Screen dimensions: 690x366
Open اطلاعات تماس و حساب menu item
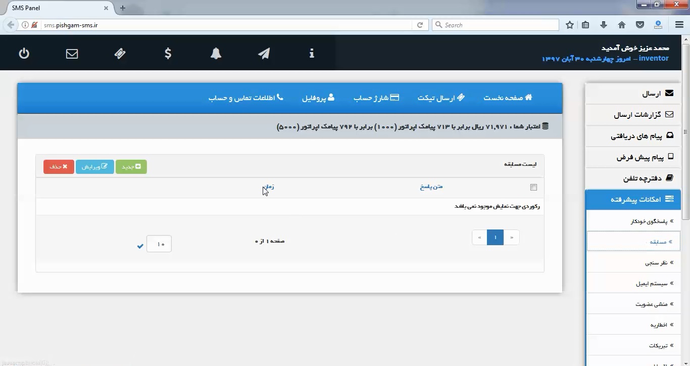tap(246, 98)
